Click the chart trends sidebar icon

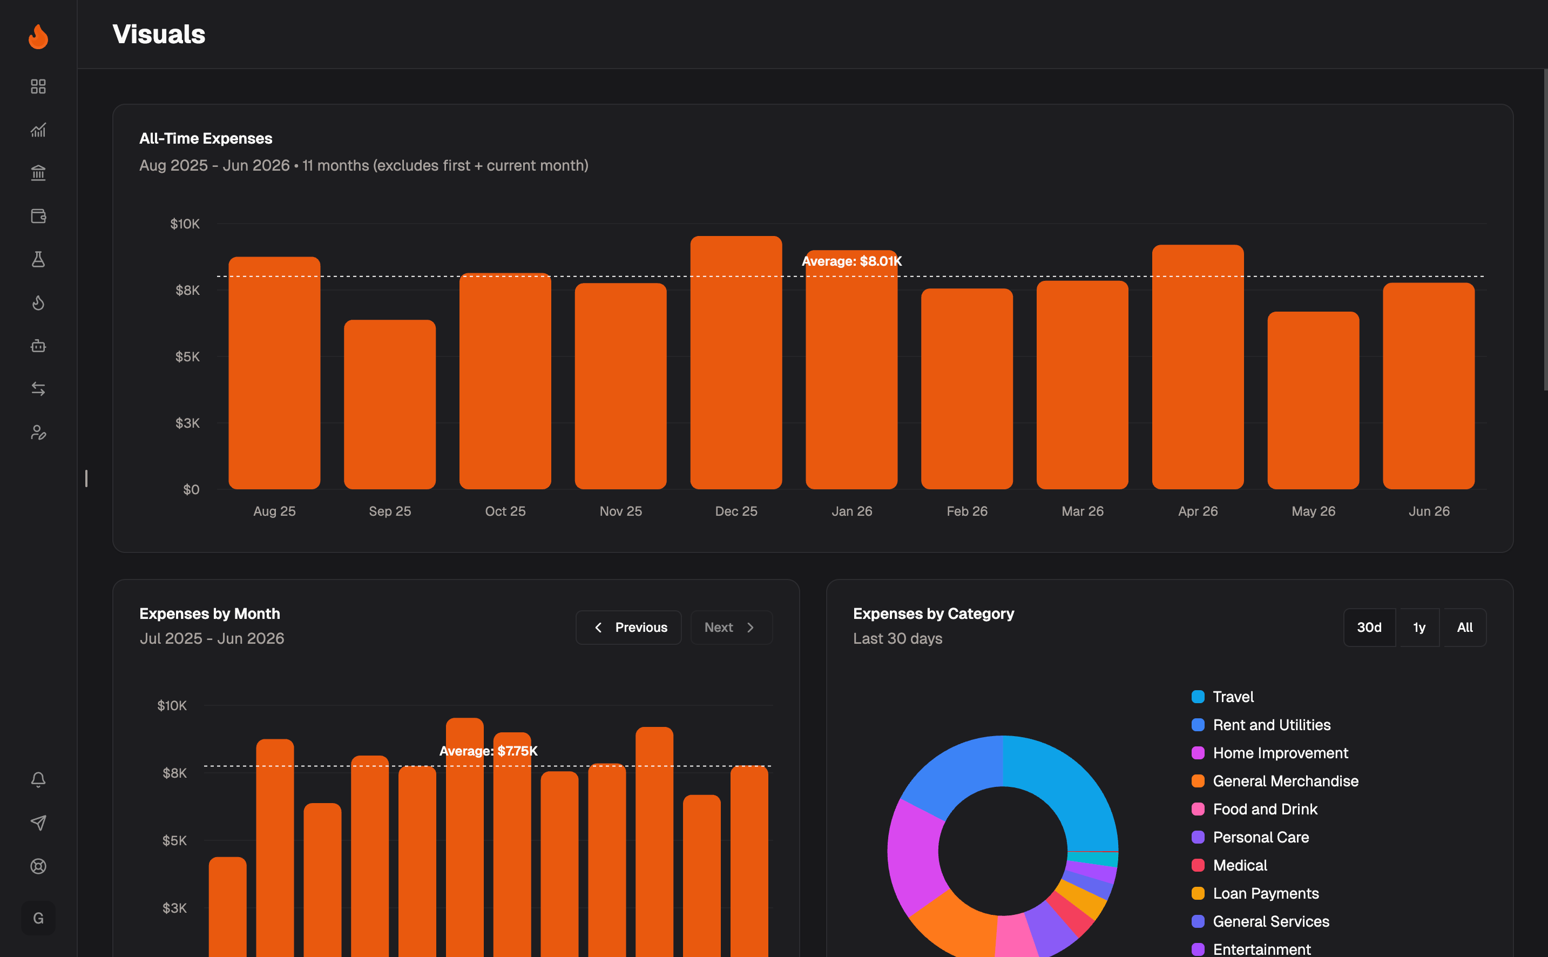[x=38, y=129]
